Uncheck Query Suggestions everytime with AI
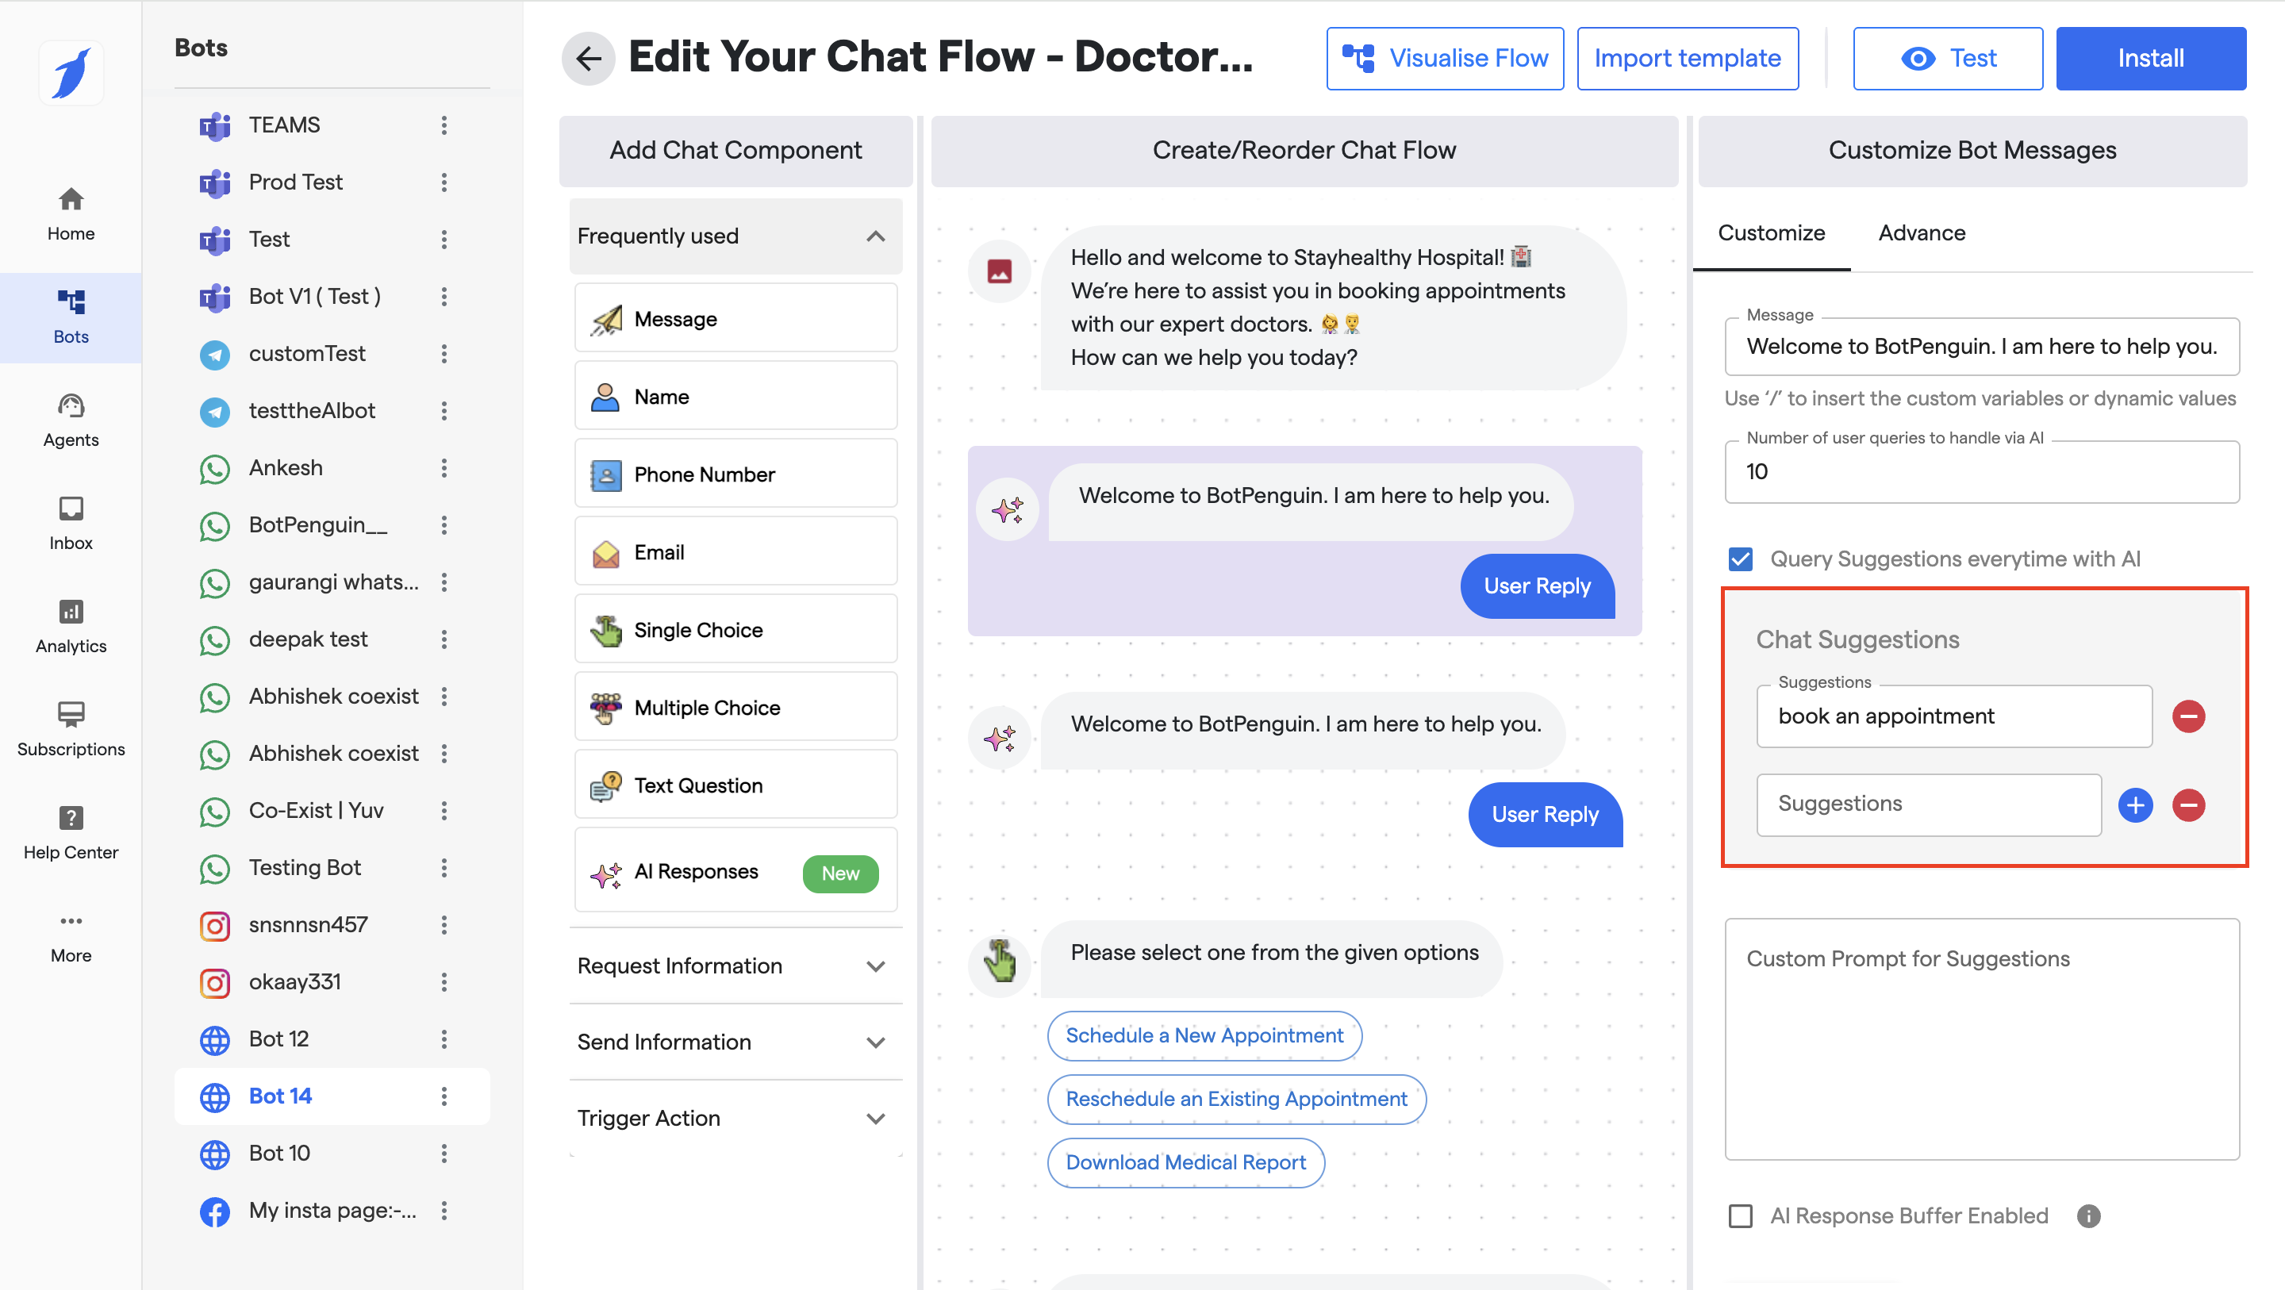The height and width of the screenshot is (1290, 2285). click(x=1741, y=559)
